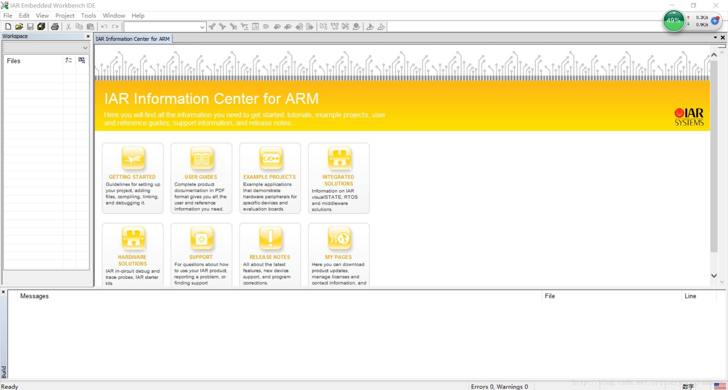Click the Download and Debug icon
The image size is (728, 390).
coord(370,27)
